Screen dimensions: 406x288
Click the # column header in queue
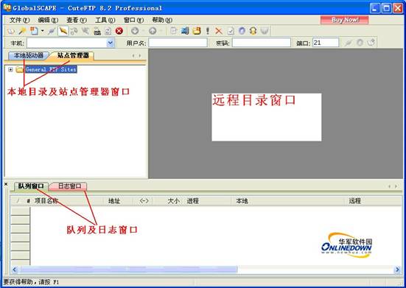(x=29, y=201)
